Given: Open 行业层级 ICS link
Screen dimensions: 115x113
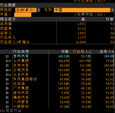Looking at the screenshot, I should coord(90,1).
